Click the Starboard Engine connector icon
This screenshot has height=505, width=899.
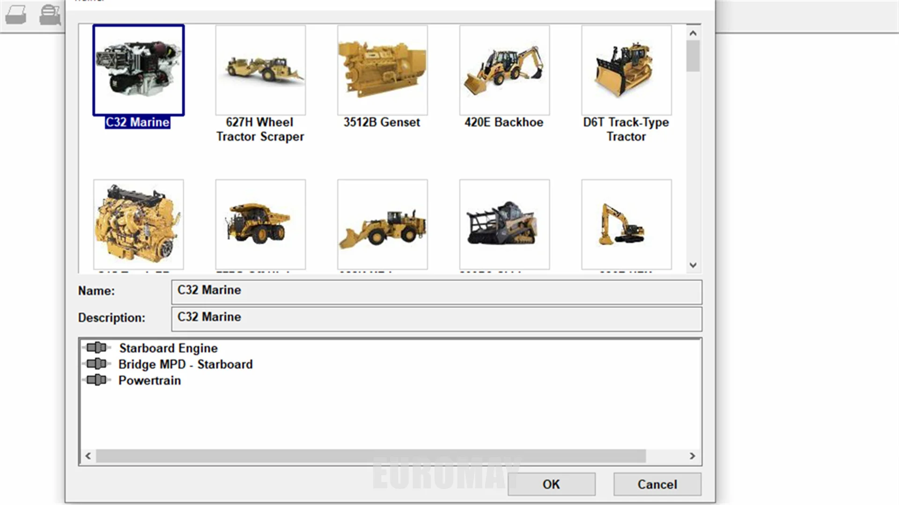[x=96, y=348]
